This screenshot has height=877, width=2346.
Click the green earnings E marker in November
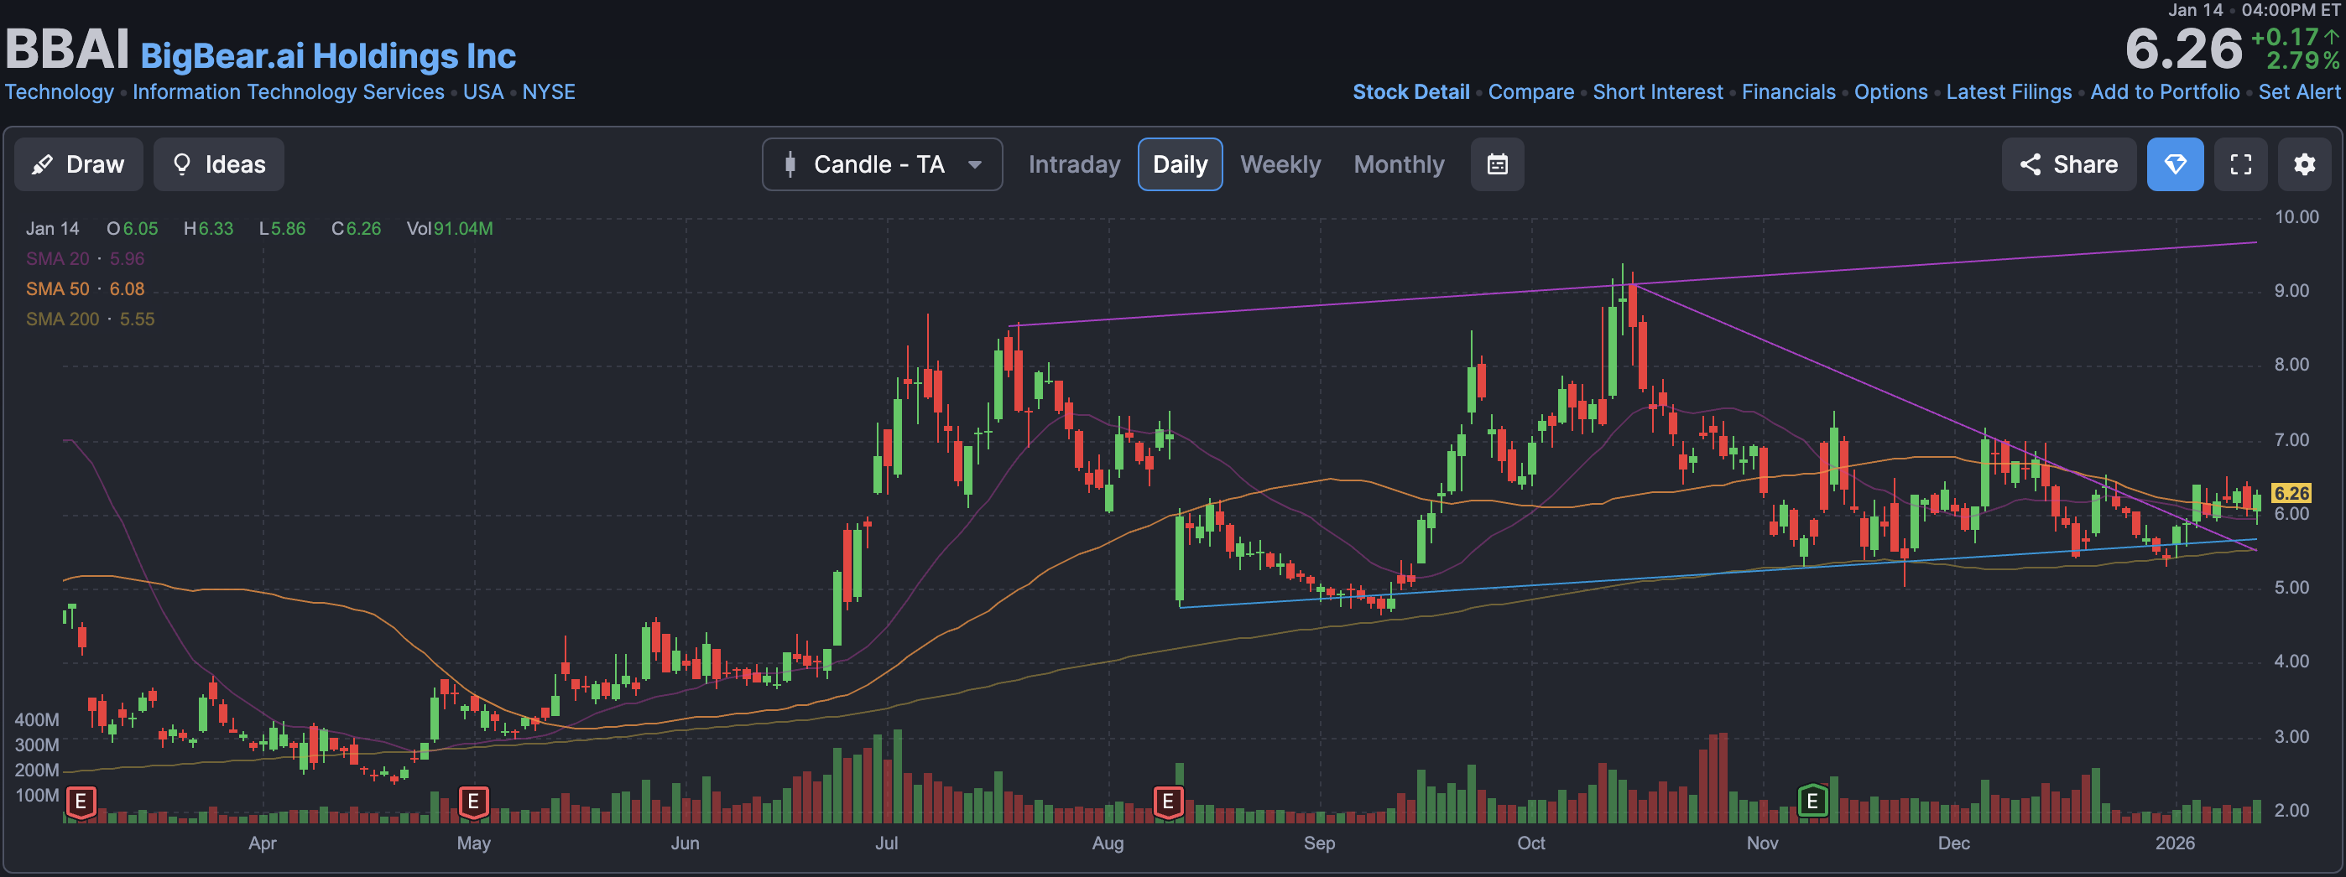[x=1812, y=802]
